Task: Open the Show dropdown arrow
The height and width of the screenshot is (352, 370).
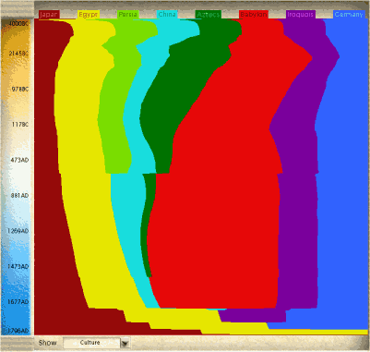Action: pyautogui.click(x=125, y=343)
